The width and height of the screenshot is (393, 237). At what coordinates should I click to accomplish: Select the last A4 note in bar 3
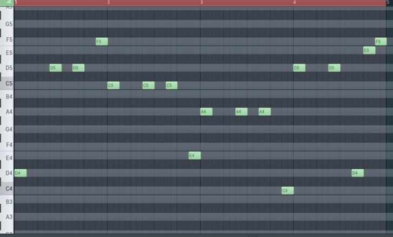[265, 111]
